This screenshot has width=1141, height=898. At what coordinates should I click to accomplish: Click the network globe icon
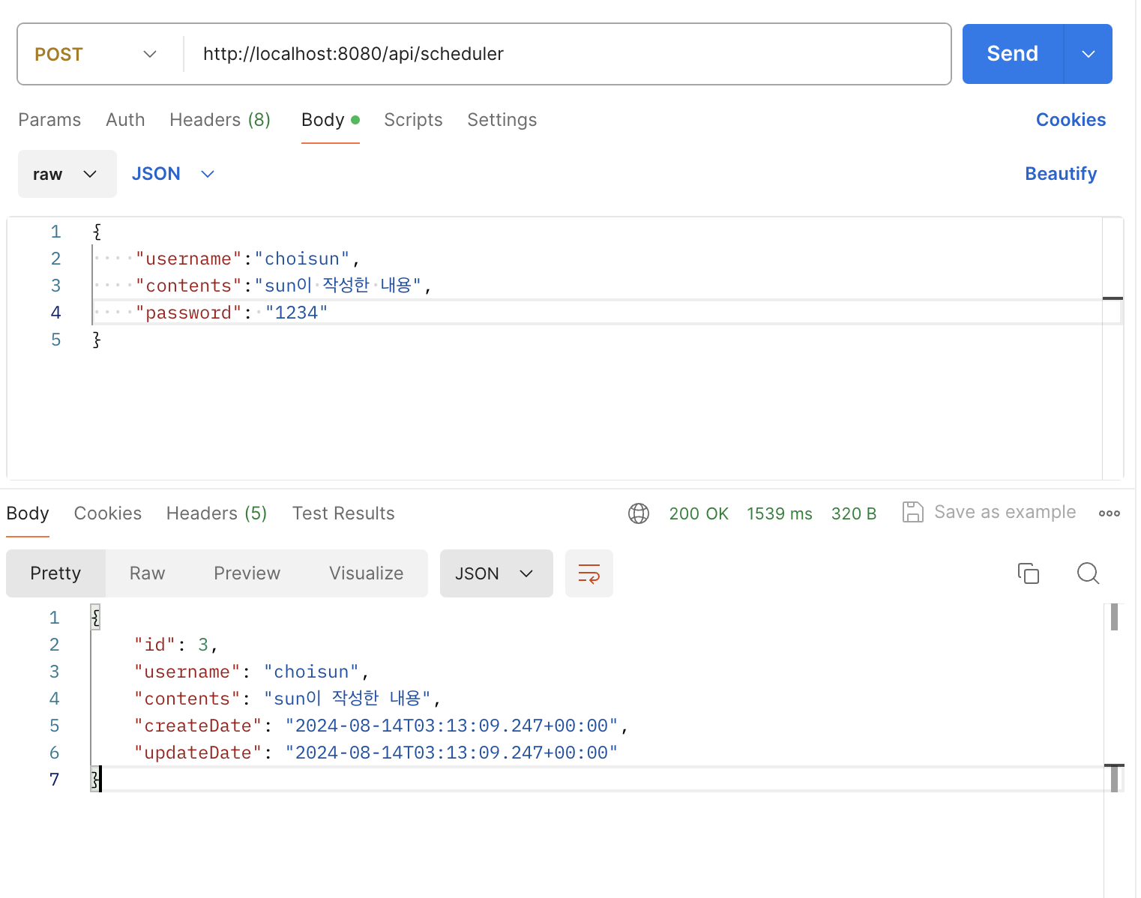pos(639,513)
